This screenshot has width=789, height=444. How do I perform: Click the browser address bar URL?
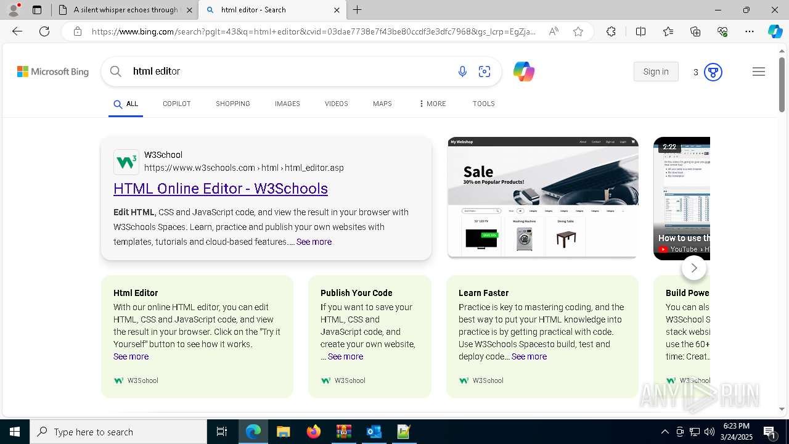pos(314,31)
